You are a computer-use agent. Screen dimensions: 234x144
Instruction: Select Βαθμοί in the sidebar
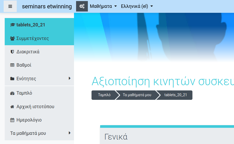[x=24, y=65]
